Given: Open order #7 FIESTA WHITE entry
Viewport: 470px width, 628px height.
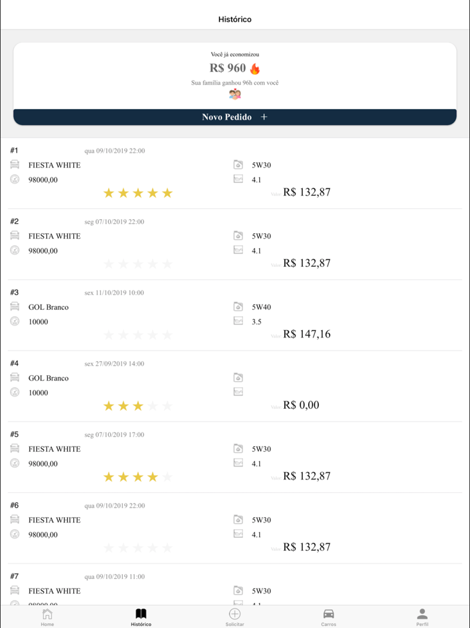Looking at the screenshot, I should tap(54, 591).
